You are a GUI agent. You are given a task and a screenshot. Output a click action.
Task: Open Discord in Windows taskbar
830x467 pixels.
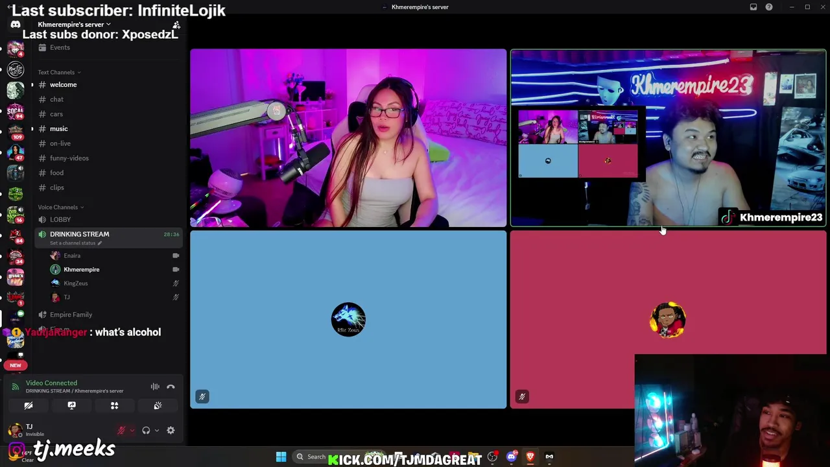(511, 457)
